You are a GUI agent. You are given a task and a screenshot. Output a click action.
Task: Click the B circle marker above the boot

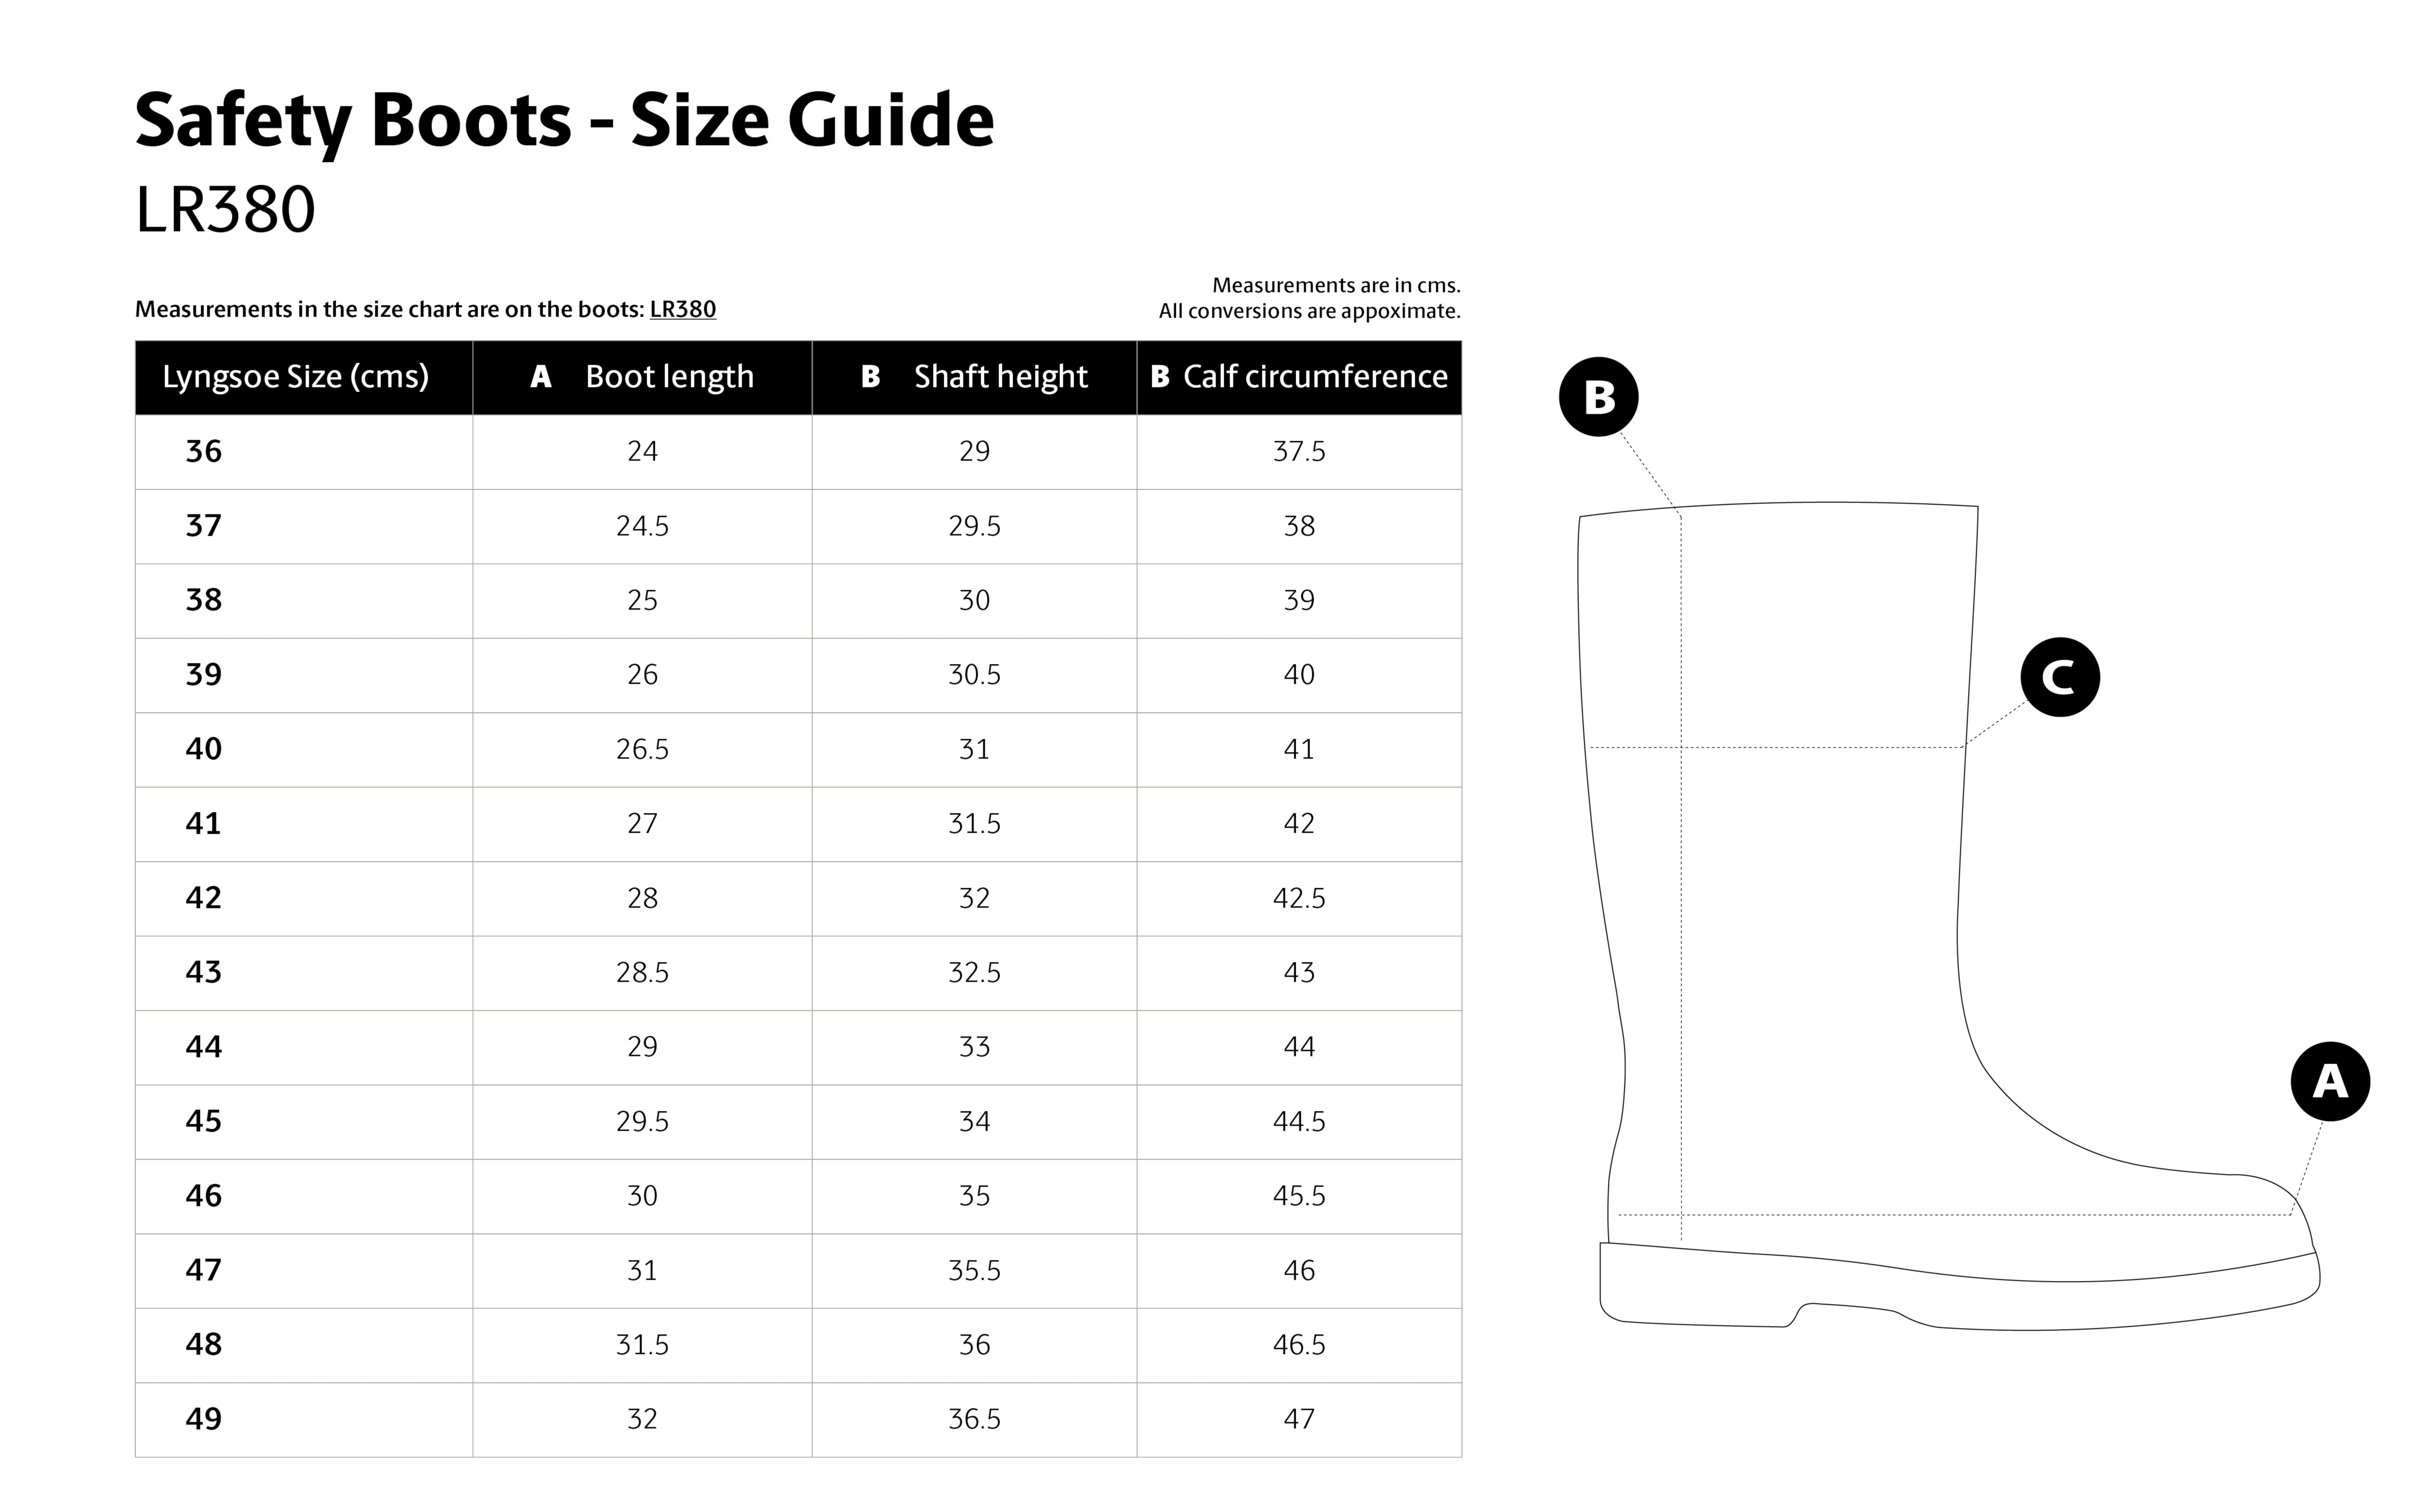click(1598, 397)
